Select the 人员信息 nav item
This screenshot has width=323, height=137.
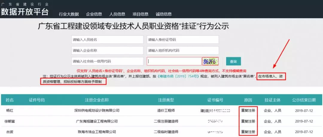(117, 14)
